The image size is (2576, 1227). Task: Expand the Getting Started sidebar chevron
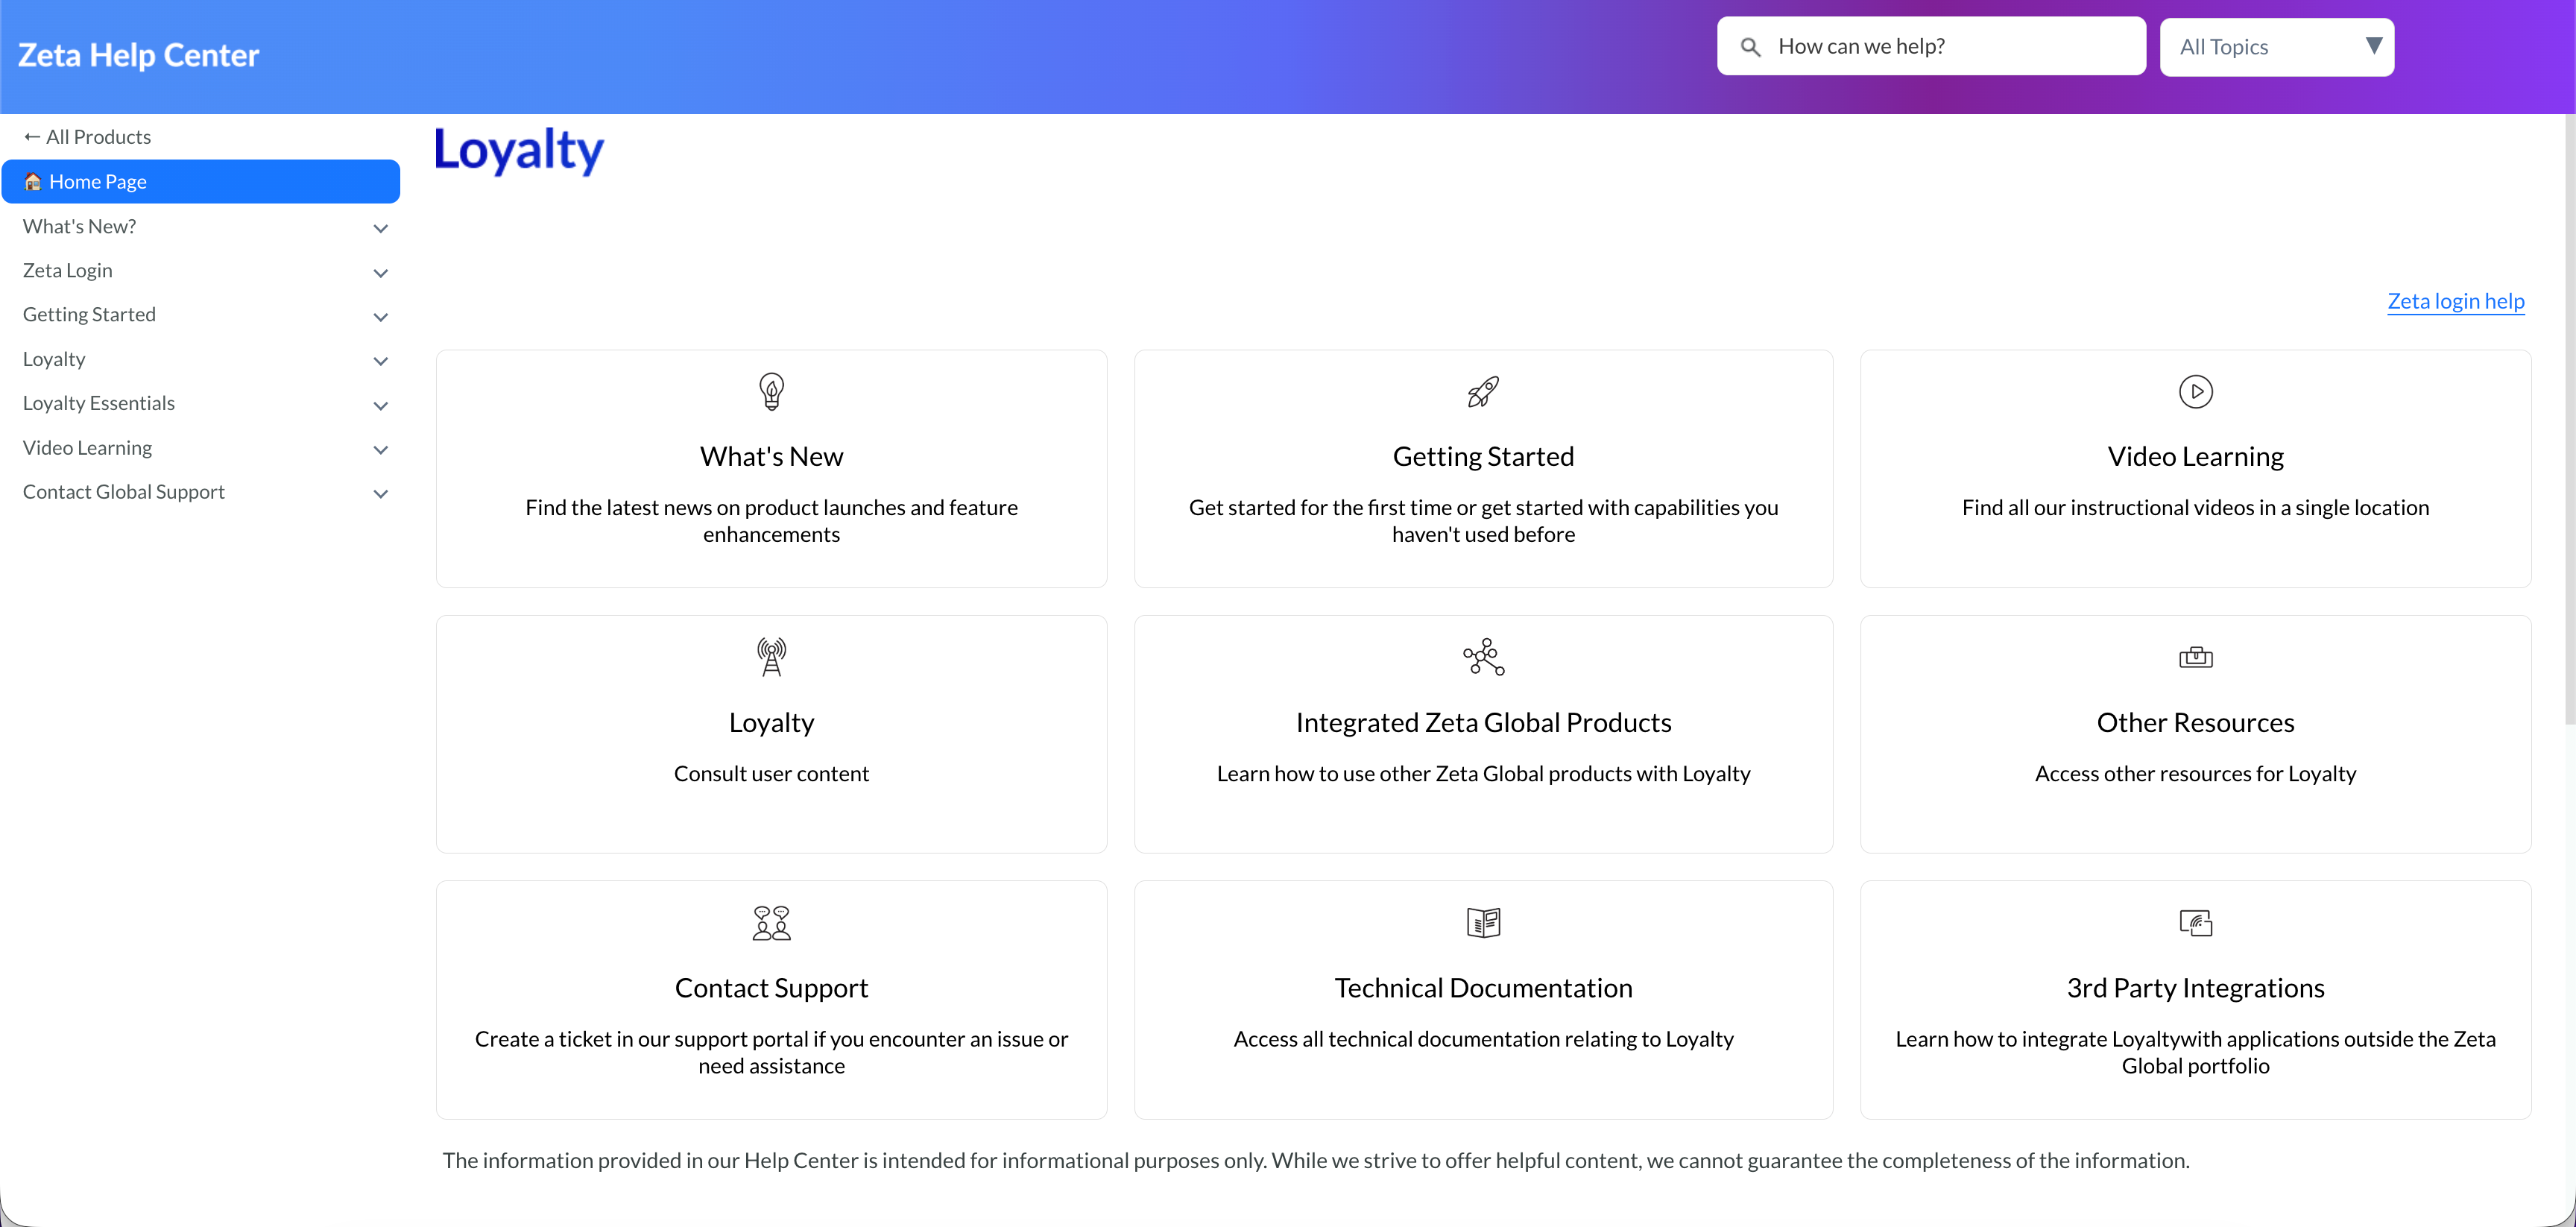[x=380, y=316]
